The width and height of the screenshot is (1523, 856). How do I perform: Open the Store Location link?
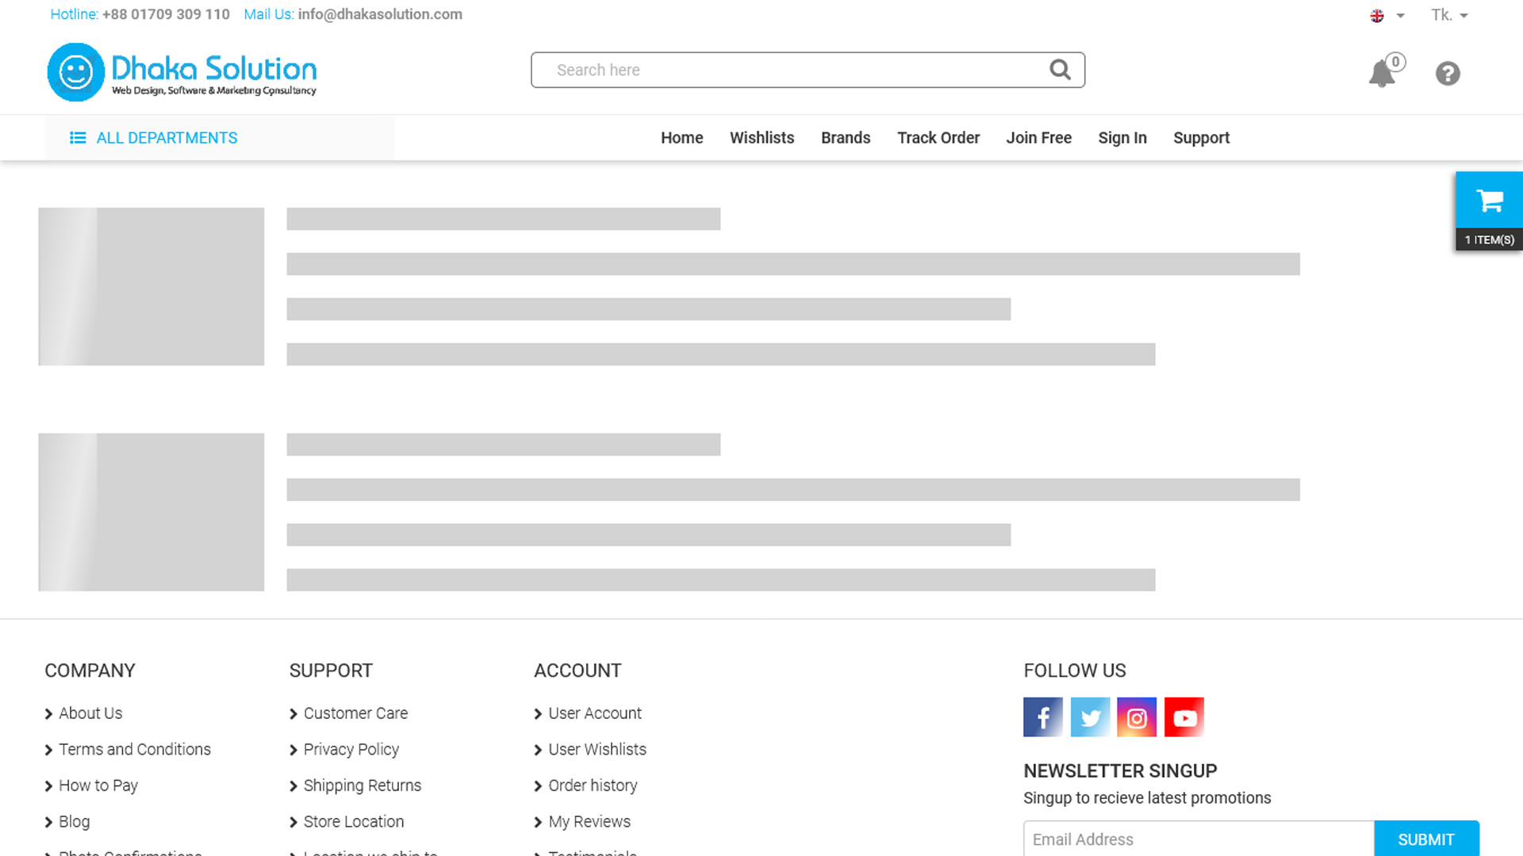[x=353, y=822]
